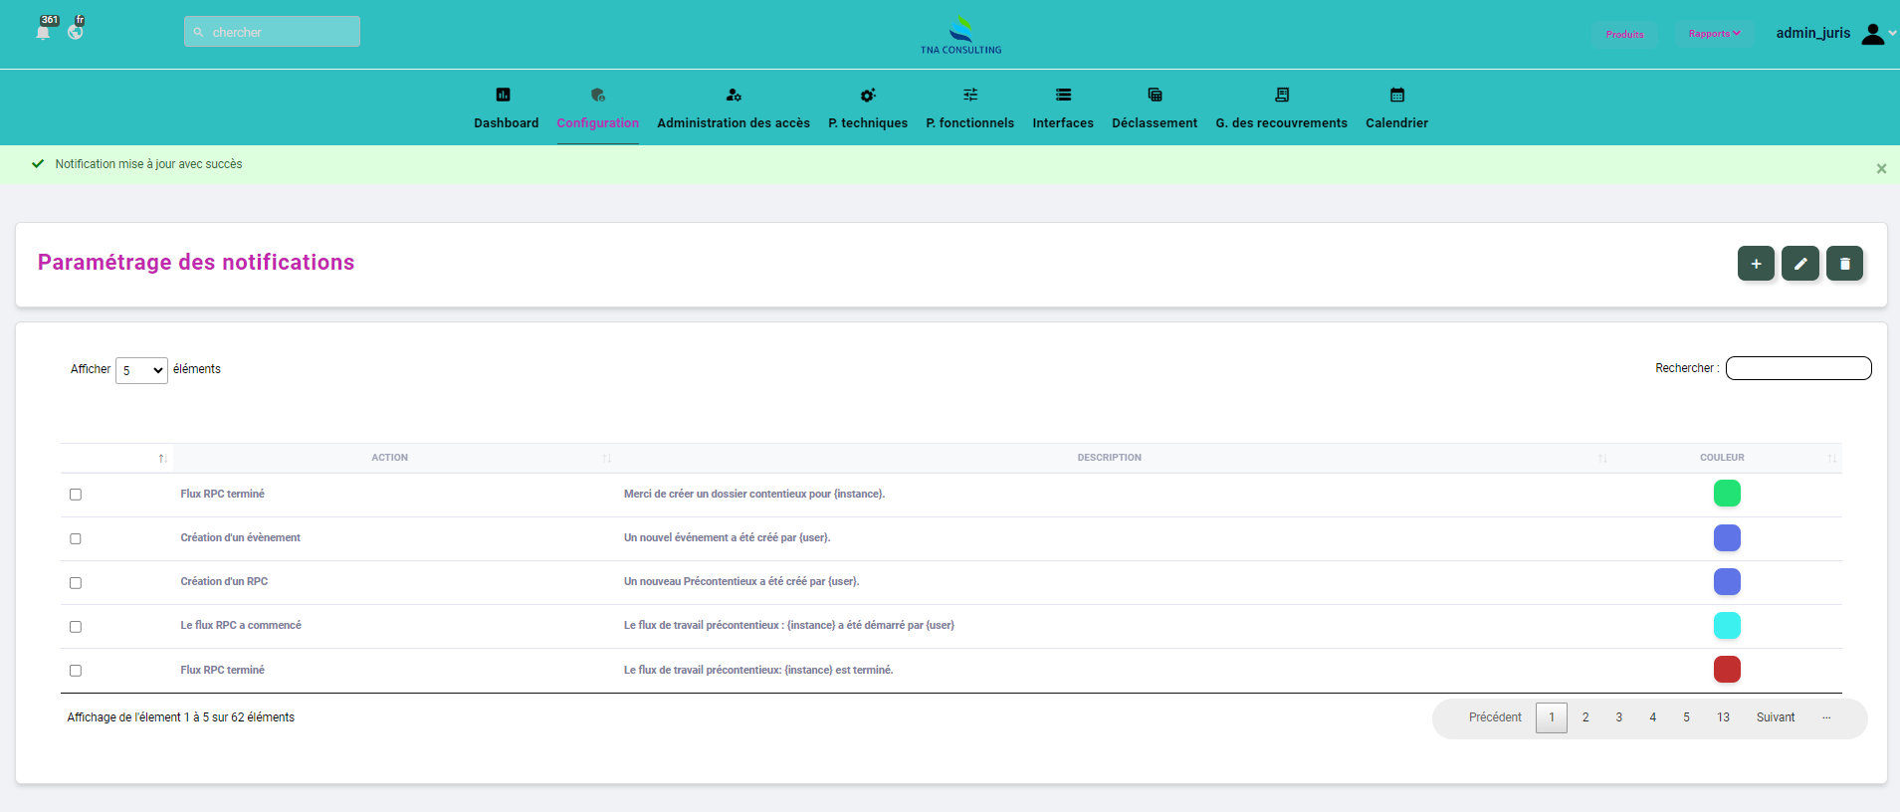Select the Création d'un RPC checkbox
Viewport: 1900px width, 812px height.
click(x=76, y=582)
